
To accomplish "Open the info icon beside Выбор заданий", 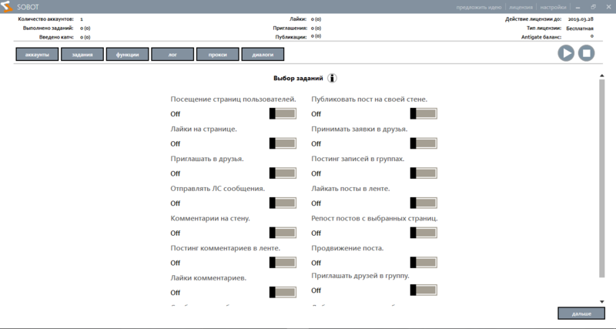I will tap(333, 79).
